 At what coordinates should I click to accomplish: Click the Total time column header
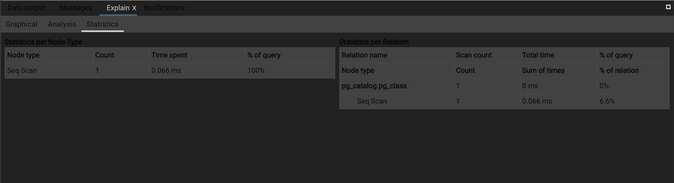(x=538, y=55)
